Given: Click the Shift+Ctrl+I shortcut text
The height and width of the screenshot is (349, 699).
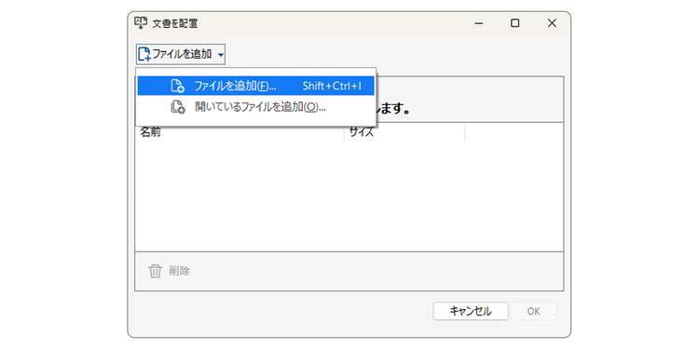Looking at the screenshot, I should tap(332, 86).
